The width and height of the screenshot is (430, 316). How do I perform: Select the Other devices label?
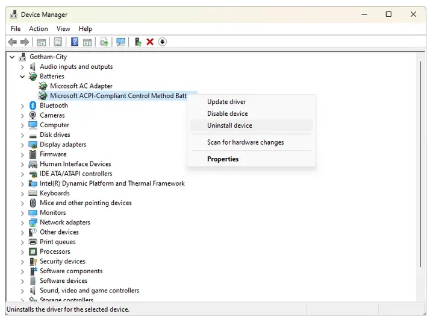click(59, 232)
